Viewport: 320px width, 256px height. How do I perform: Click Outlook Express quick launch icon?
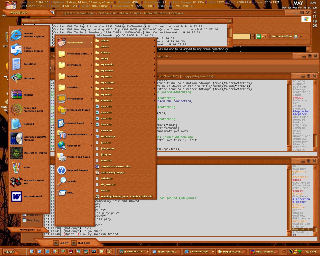click(39, 251)
